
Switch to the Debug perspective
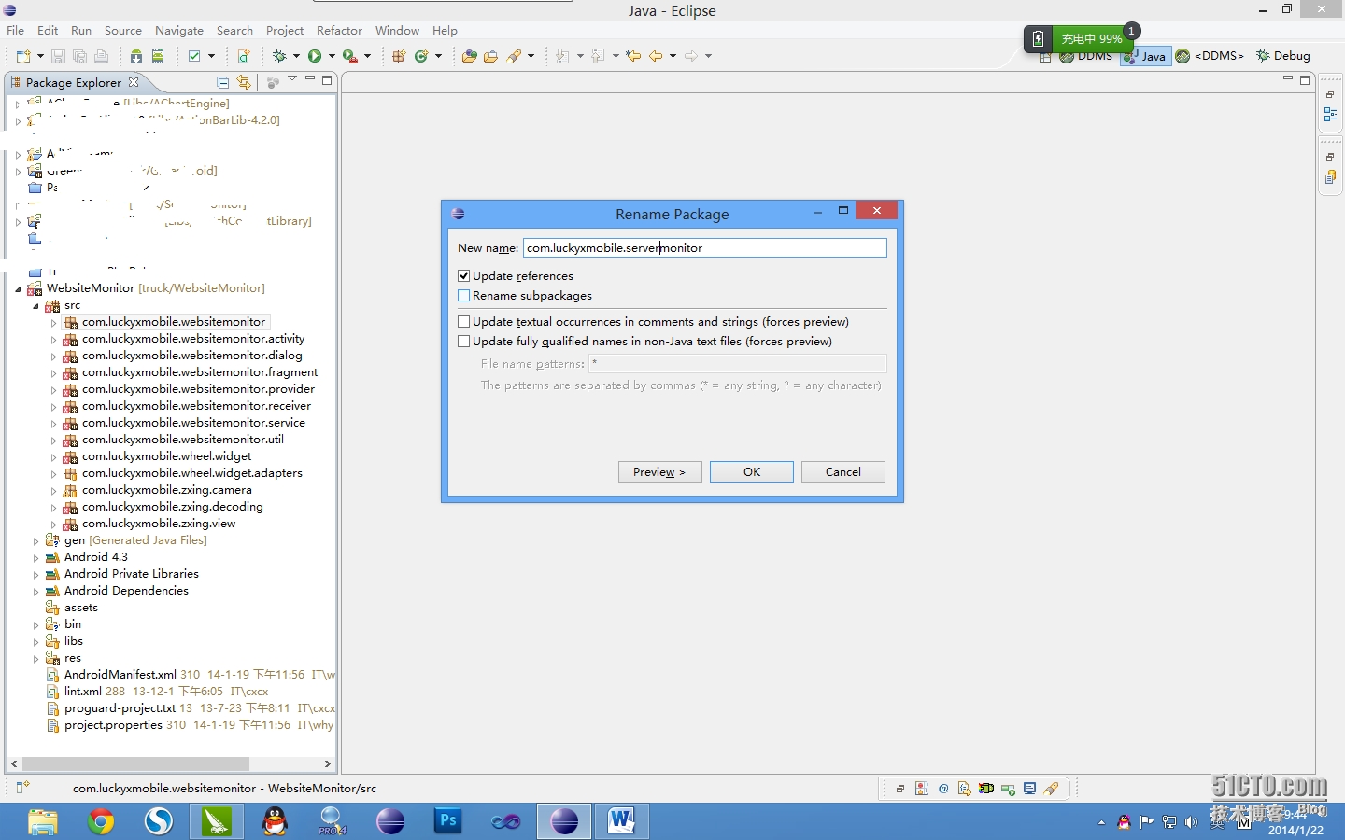click(1283, 56)
